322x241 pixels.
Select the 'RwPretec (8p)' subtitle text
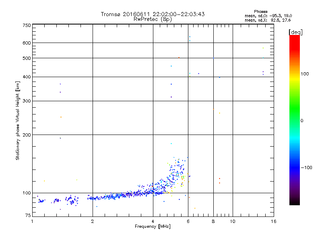153,19
